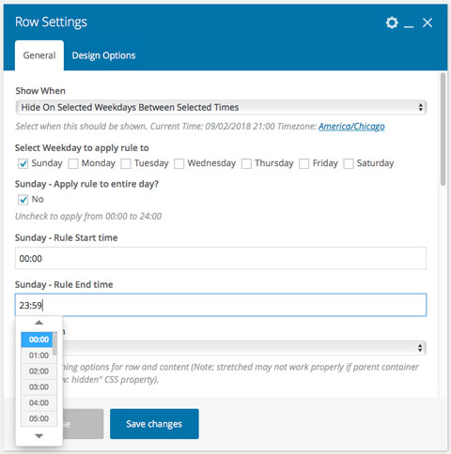Open the settings gear in header
This screenshot has height=454, width=451.
point(392,23)
